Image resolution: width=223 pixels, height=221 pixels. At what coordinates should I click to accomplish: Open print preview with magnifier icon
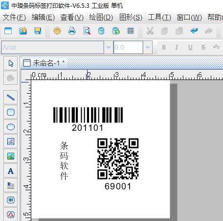[x=87, y=31]
